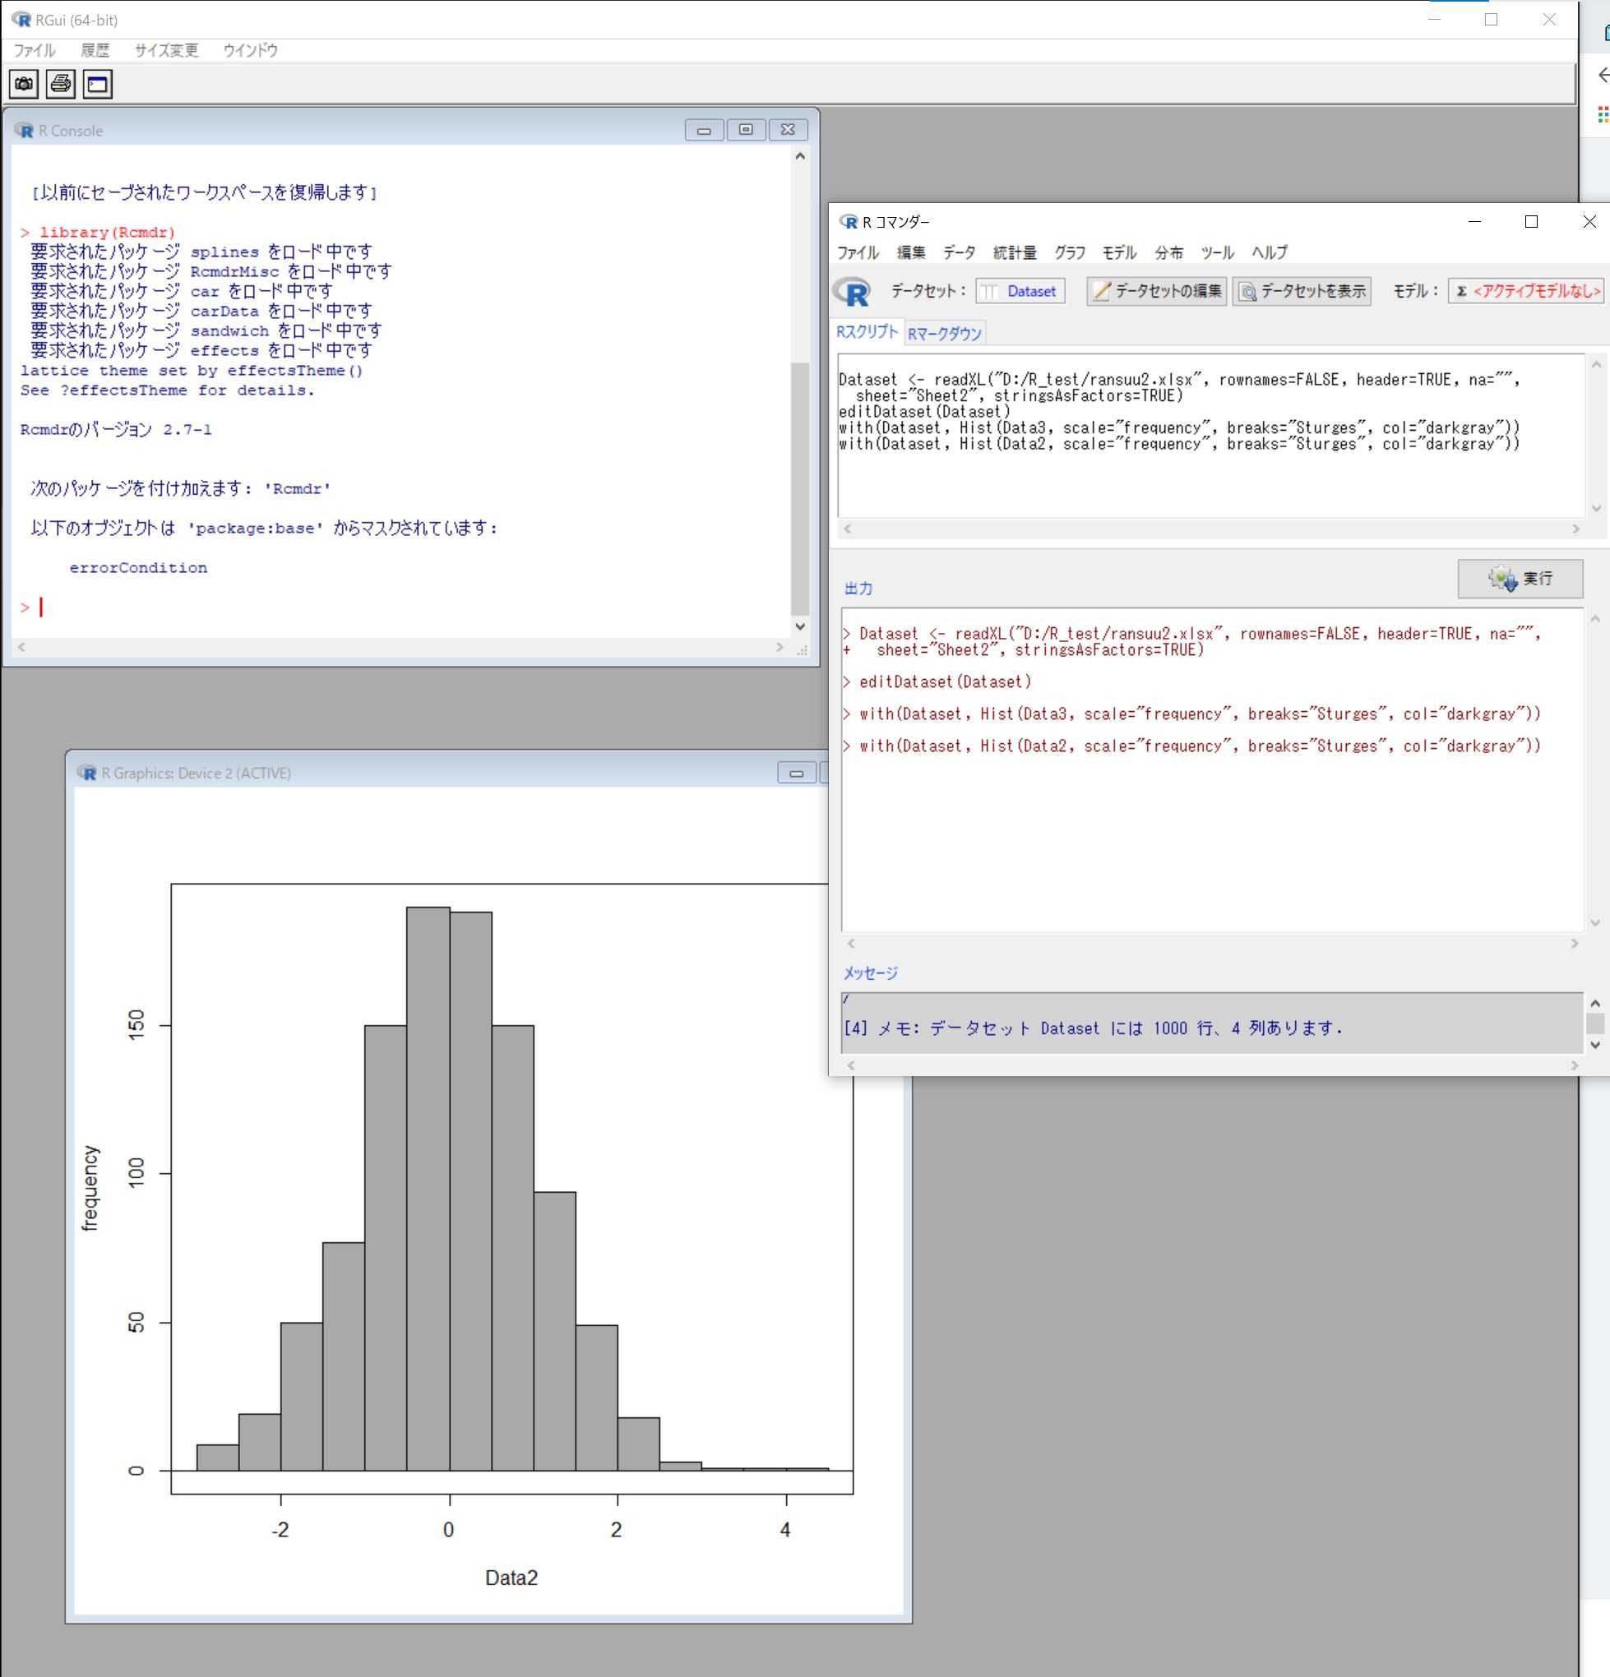Click the print toolbar icon
The width and height of the screenshot is (1610, 1677).
click(61, 84)
